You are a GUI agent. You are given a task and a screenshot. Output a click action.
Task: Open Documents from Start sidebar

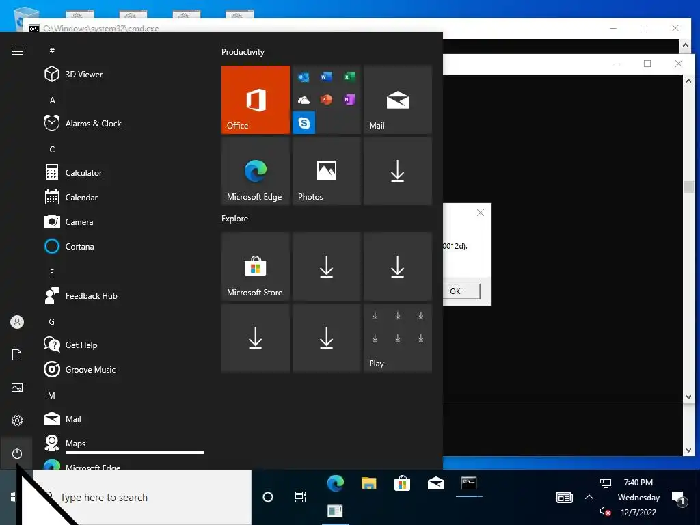point(16,355)
